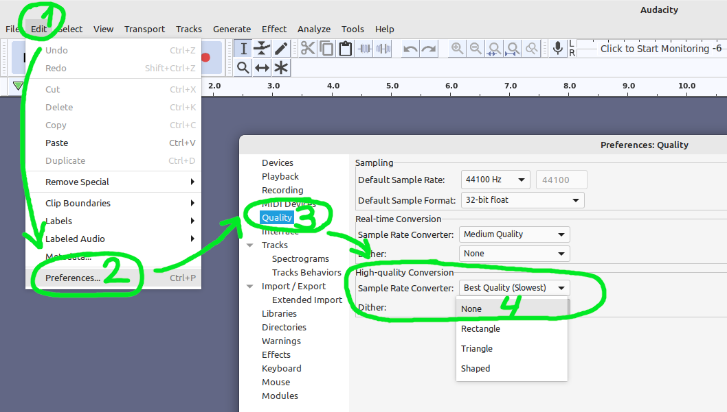
Task: Select Spectrograms in the preferences list
Action: coord(300,259)
